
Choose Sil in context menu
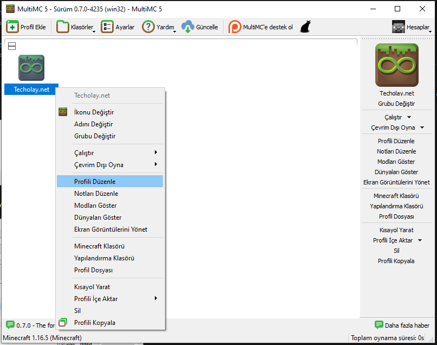(110, 311)
